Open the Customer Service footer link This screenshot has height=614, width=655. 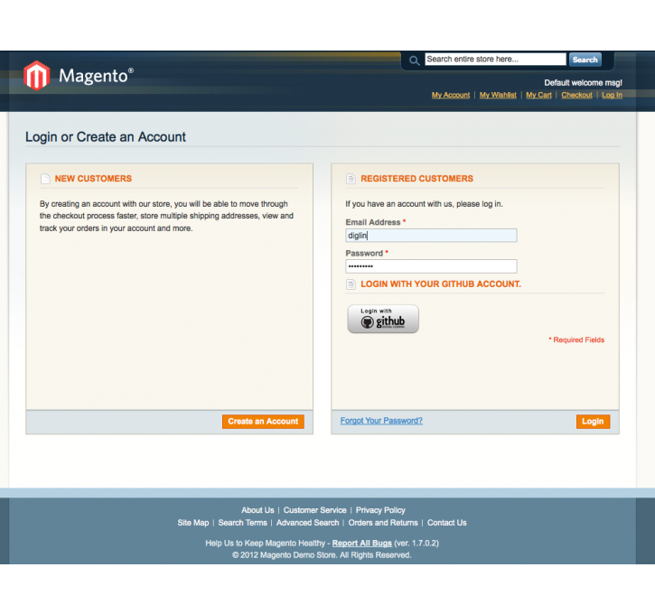pos(315,510)
